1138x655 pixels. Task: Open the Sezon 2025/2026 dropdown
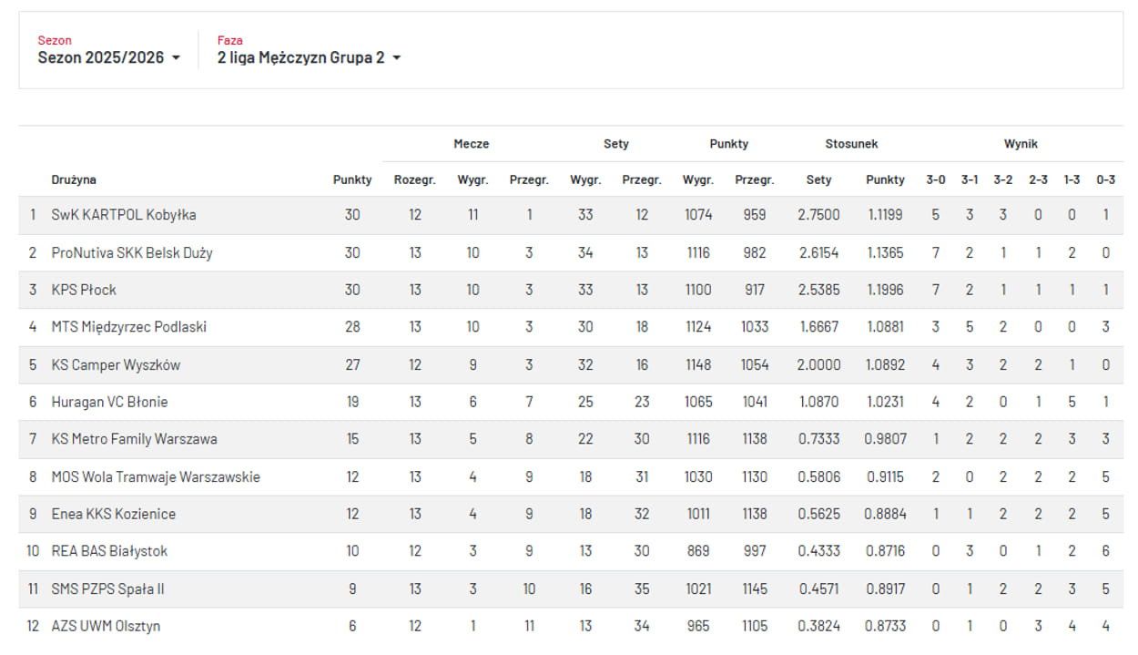tap(107, 57)
